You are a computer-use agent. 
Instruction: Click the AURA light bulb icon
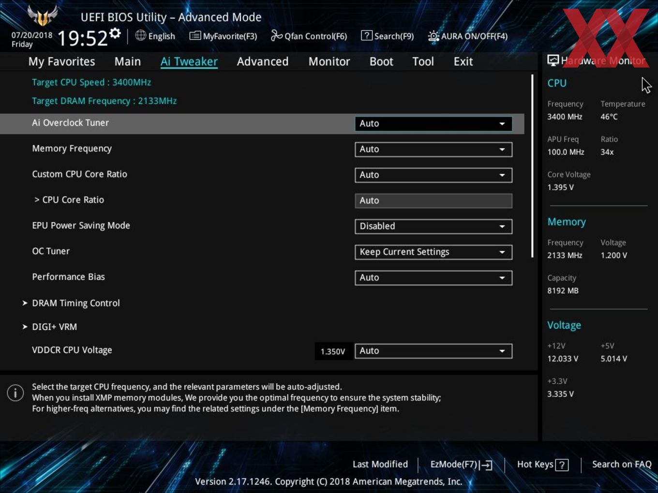(434, 36)
